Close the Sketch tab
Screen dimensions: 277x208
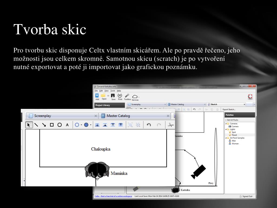pyautogui.click(x=244, y=105)
